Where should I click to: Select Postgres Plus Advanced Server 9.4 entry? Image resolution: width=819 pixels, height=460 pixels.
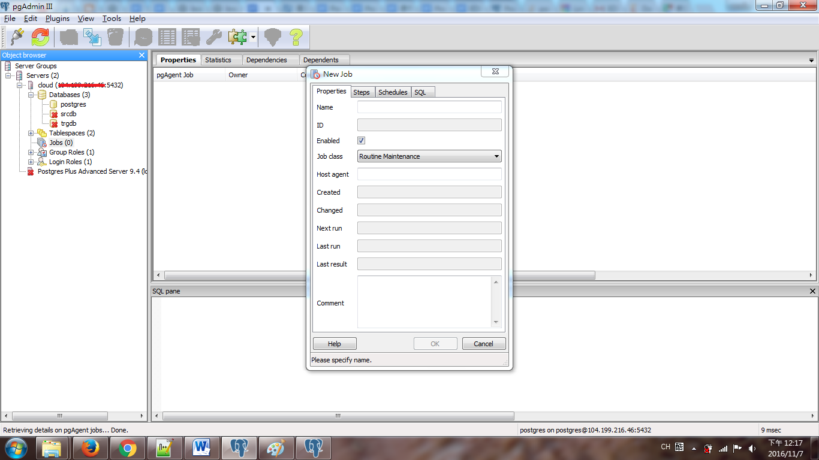click(x=92, y=171)
